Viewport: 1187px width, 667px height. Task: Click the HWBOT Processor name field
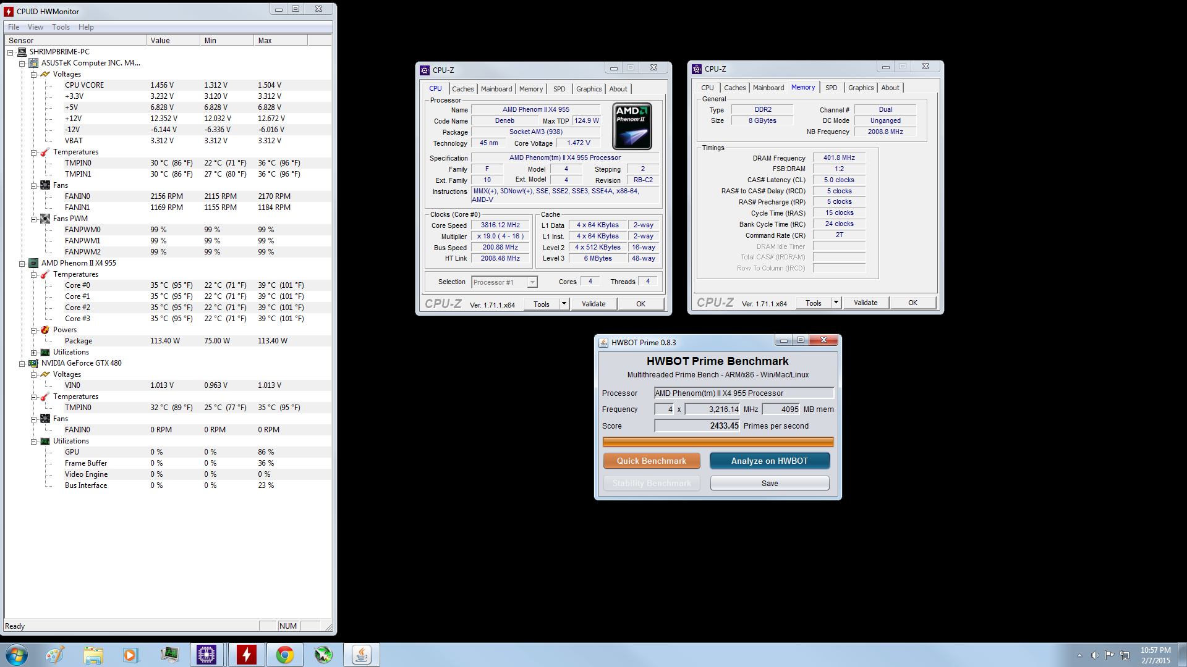point(744,393)
